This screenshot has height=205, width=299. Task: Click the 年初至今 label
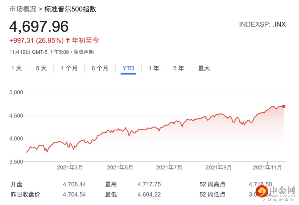(86, 40)
